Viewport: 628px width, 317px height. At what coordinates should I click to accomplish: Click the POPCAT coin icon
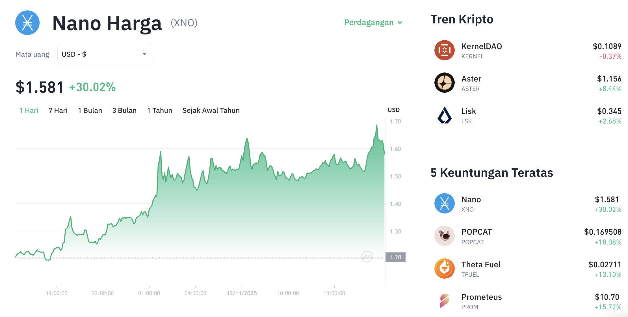tap(444, 236)
